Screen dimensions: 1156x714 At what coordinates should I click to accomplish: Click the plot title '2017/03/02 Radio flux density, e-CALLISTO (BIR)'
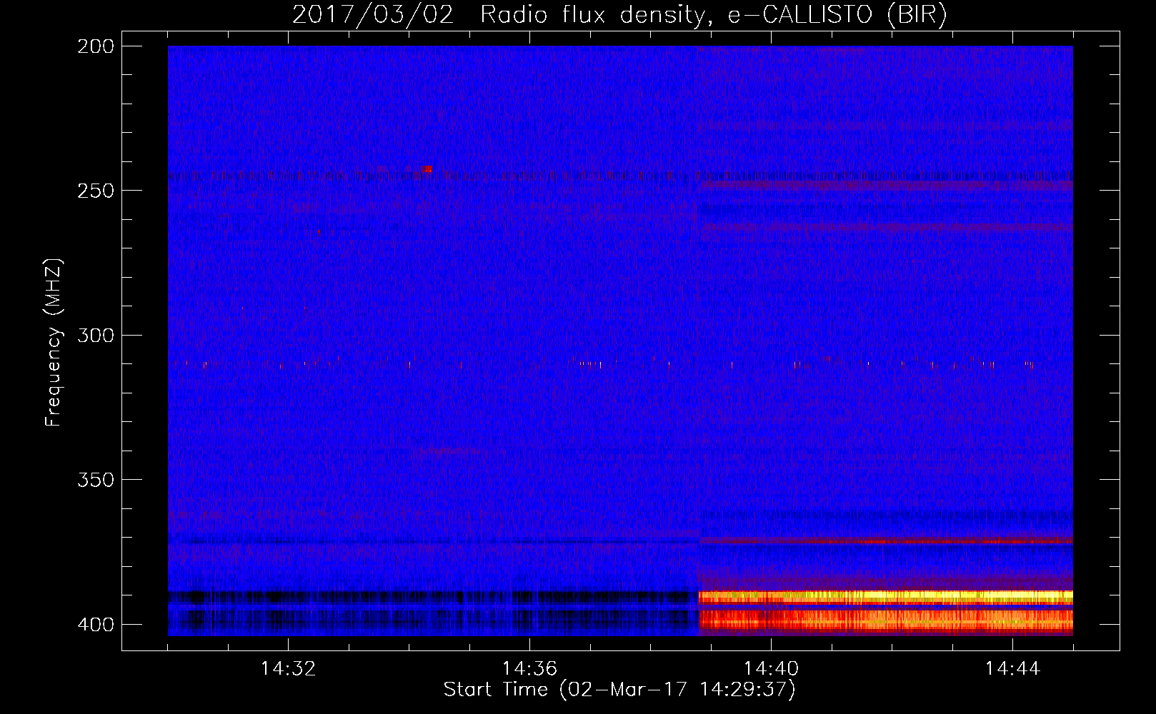click(x=619, y=15)
